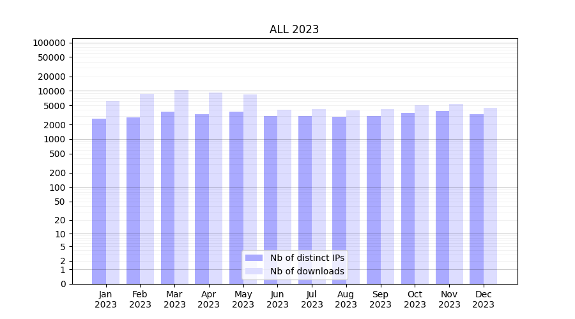Click the chart title ALL 2023
The height and width of the screenshot is (319, 575).
[x=294, y=29]
